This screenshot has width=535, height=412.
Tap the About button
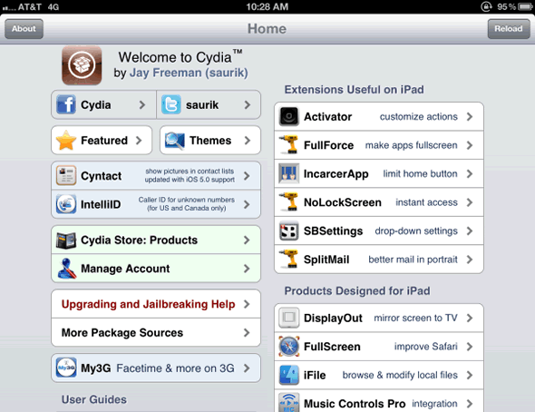point(24,29)
